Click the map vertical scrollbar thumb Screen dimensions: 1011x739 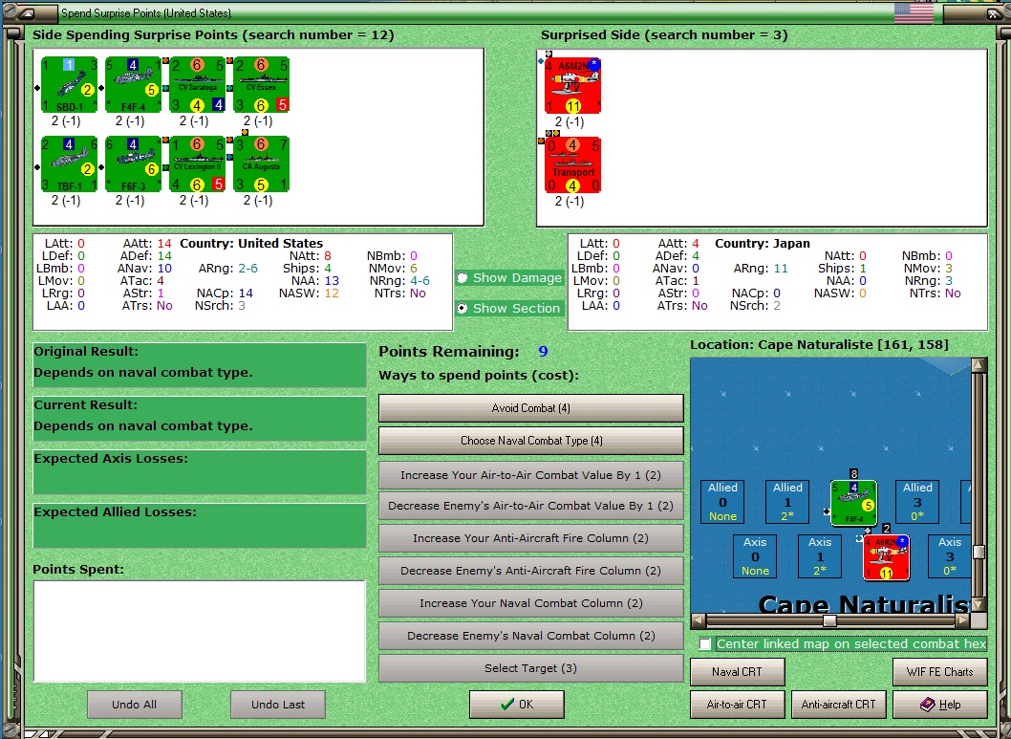click(979, 552)
